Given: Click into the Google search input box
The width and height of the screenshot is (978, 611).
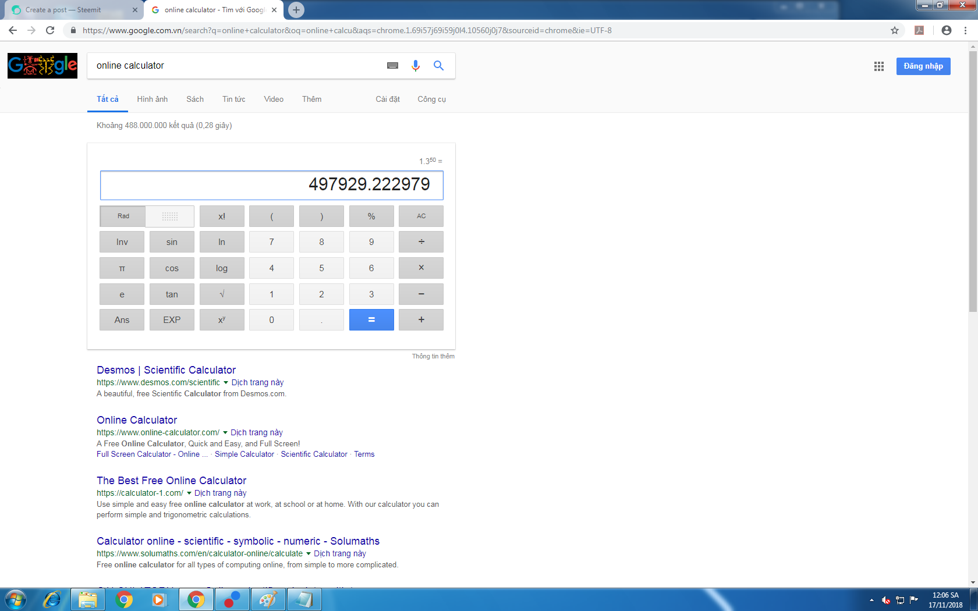Looking at the screenshot, I should point(236,66).
